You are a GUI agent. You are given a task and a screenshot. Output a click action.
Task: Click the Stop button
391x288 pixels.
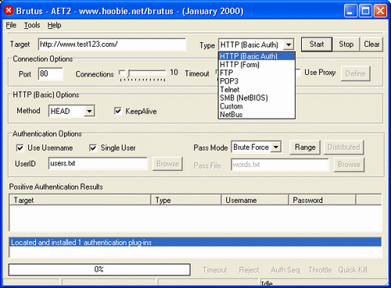tap(346, 44)
